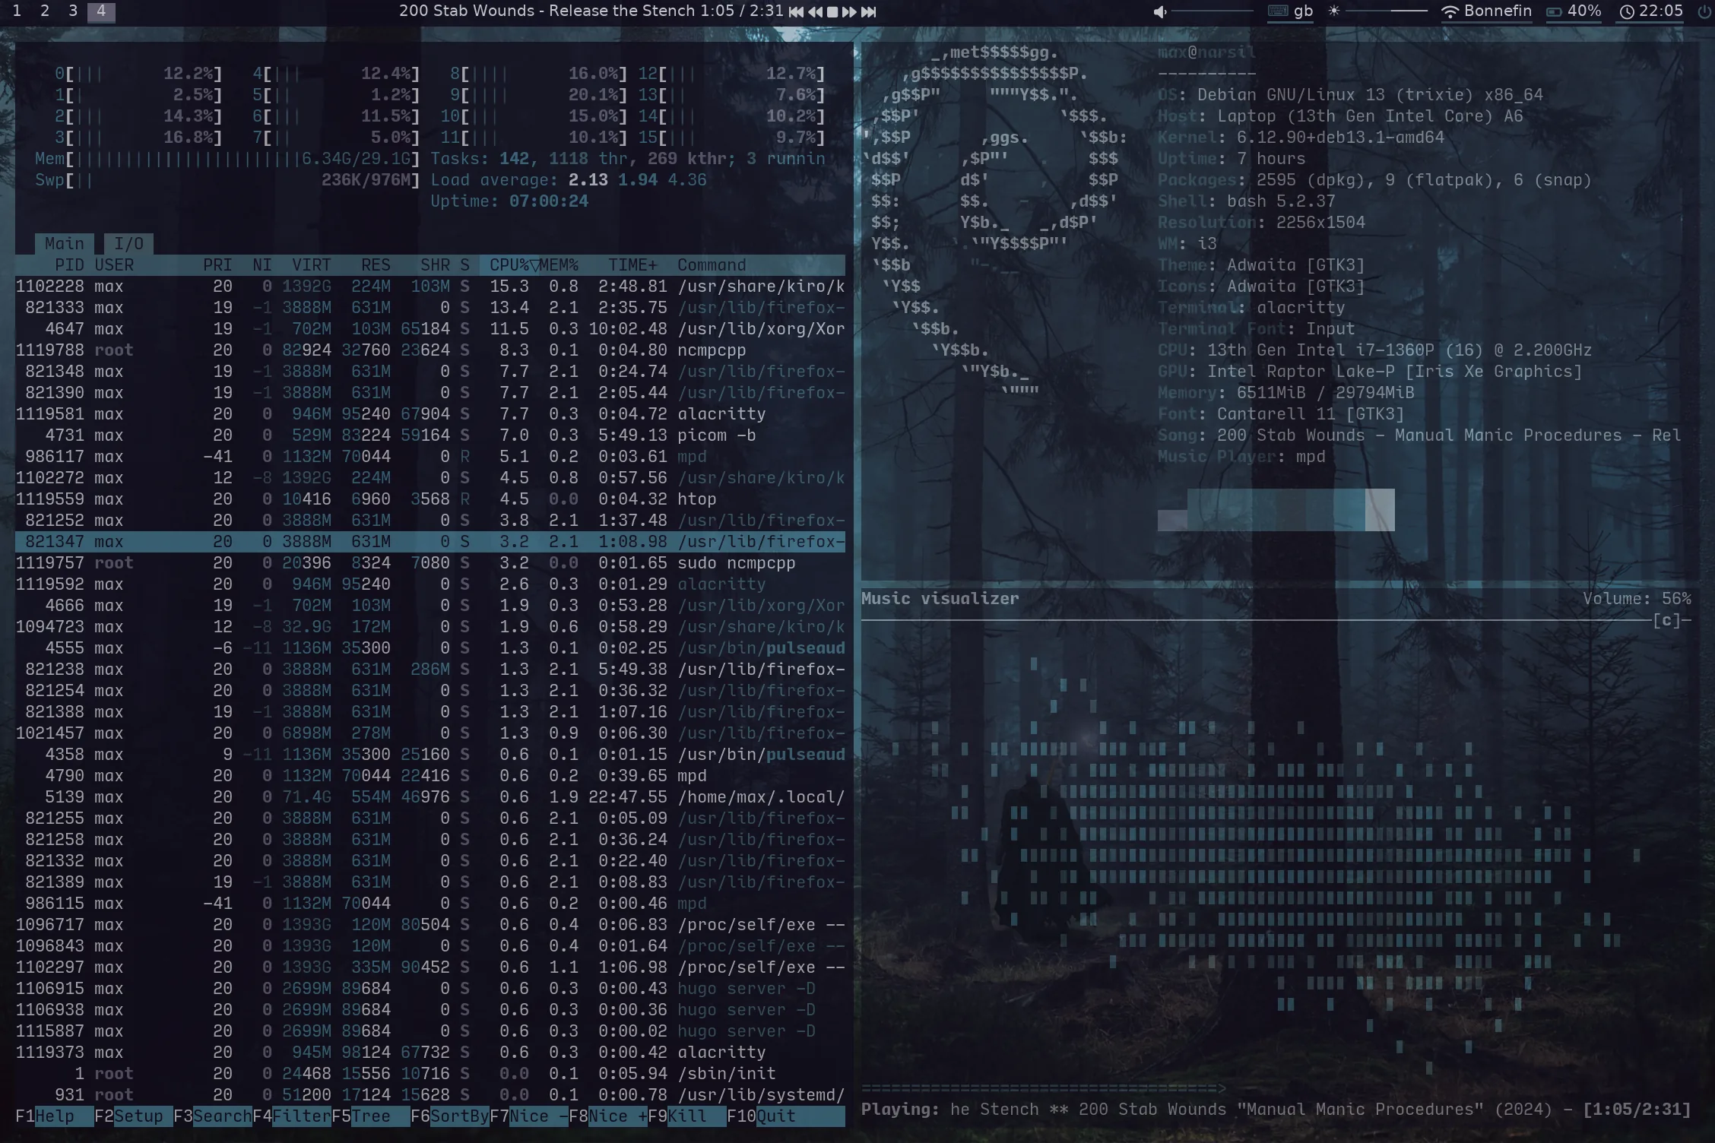Open F6 SortBy menu in htop

450,1116
